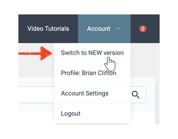The image size is (178, 139).
Task: Switch interface to the NEW version
Action: pyautogui.click(x=92, y=53)
